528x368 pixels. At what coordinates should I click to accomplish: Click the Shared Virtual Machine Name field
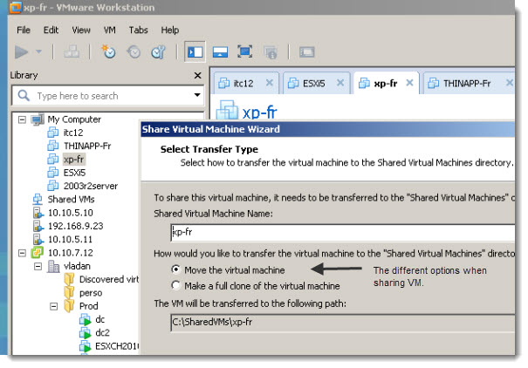click(343, 233)
